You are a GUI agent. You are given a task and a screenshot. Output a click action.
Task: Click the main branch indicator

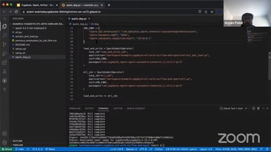[19, 149]
